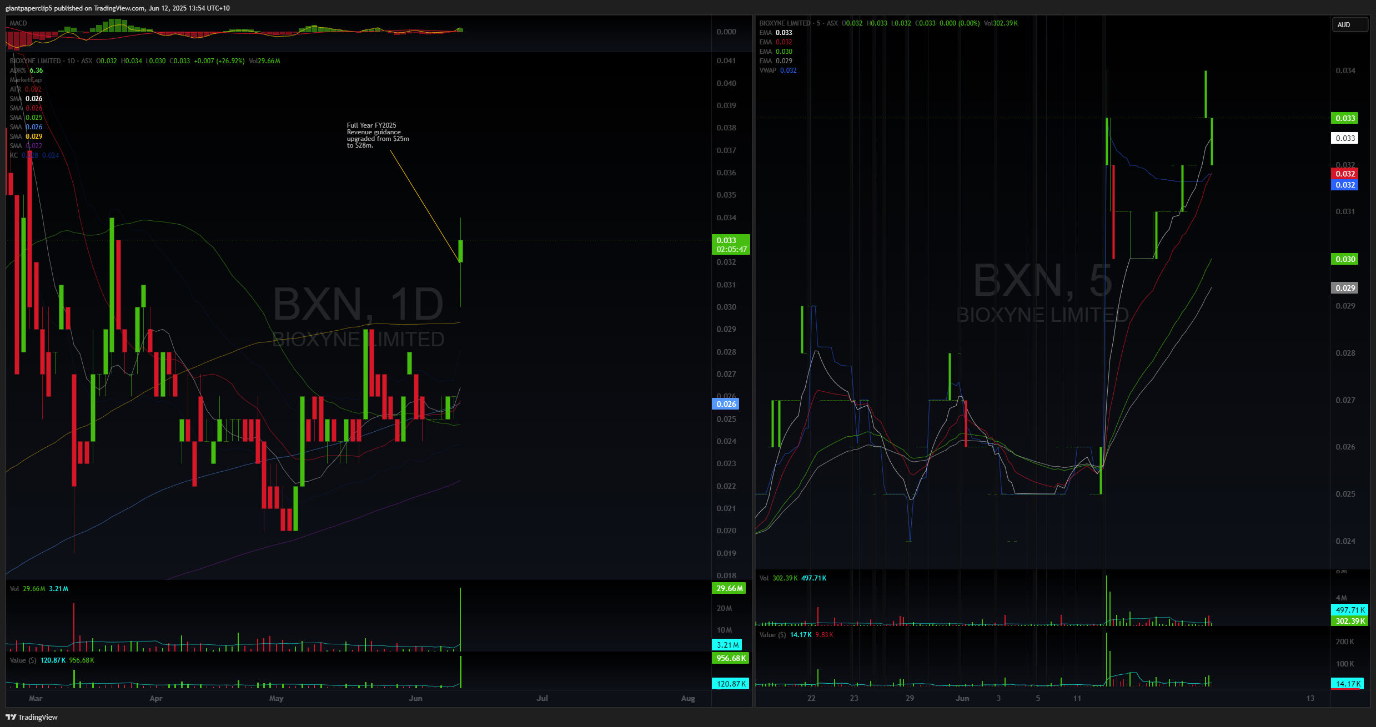Click the BIOXYNE LIMITED 5 ASX legend title

[799, 23]
